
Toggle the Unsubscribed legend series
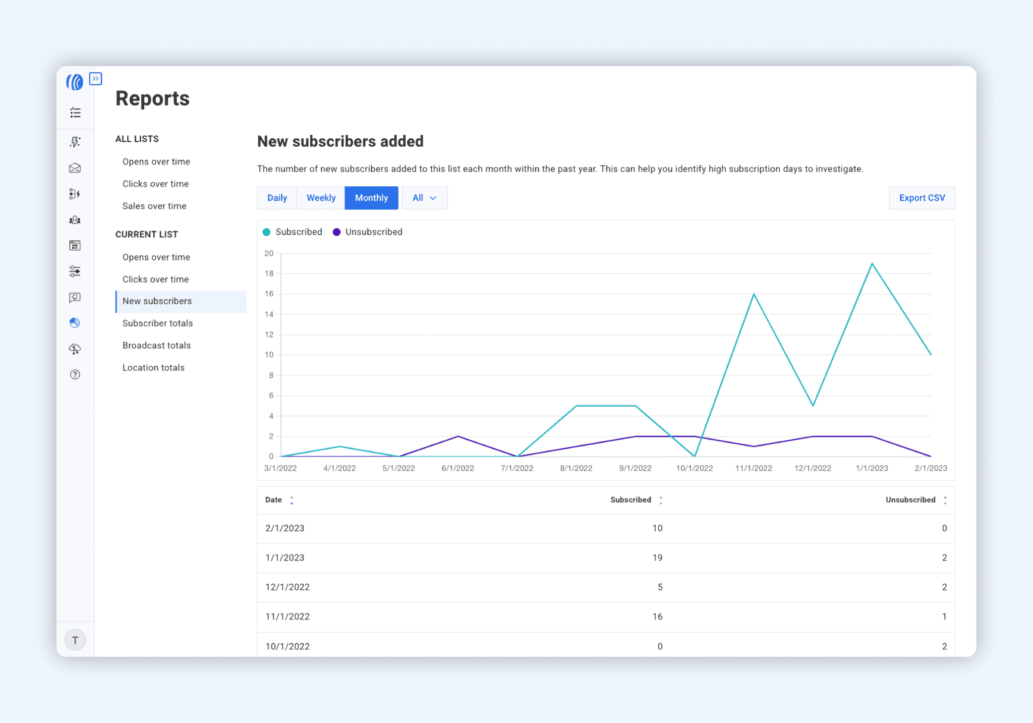click(367, 232)
